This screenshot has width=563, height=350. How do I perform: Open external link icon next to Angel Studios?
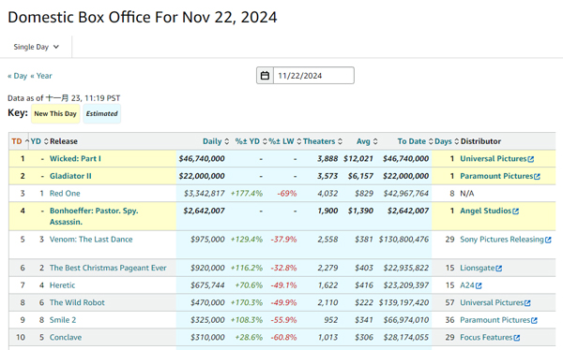click(515, 211)
